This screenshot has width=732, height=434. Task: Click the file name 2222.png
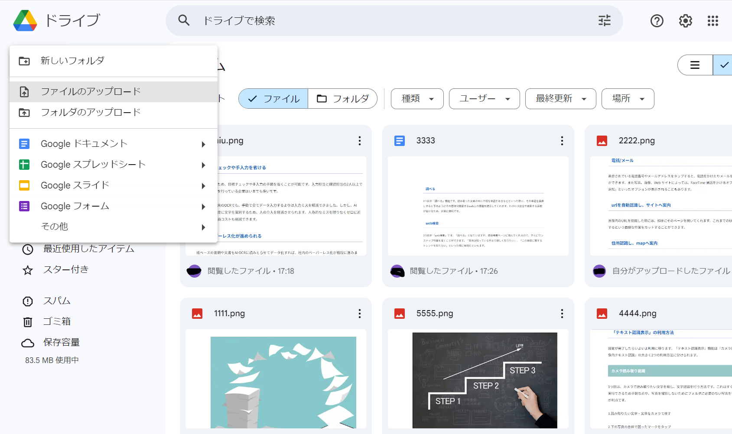[637, 141]
